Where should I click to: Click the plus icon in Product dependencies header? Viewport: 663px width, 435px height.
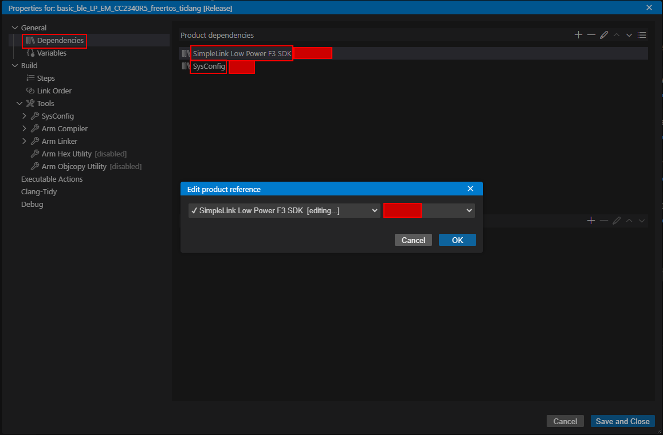(578, 35)
